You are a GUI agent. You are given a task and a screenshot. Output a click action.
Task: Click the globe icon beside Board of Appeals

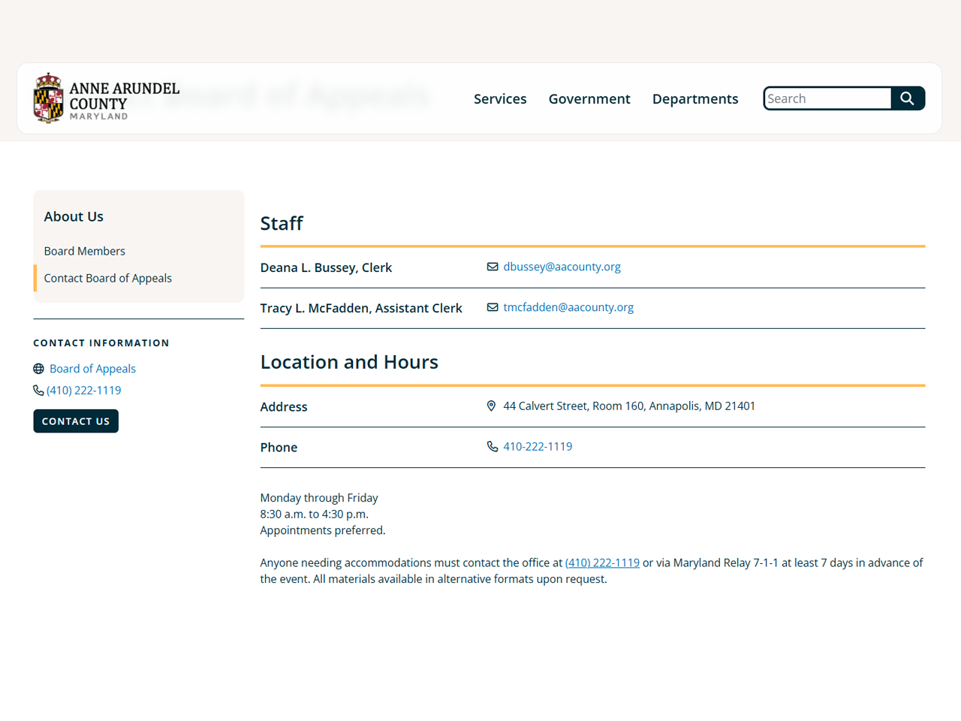coord(38,368)
